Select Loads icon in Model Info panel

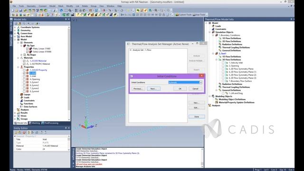point(21,97)
